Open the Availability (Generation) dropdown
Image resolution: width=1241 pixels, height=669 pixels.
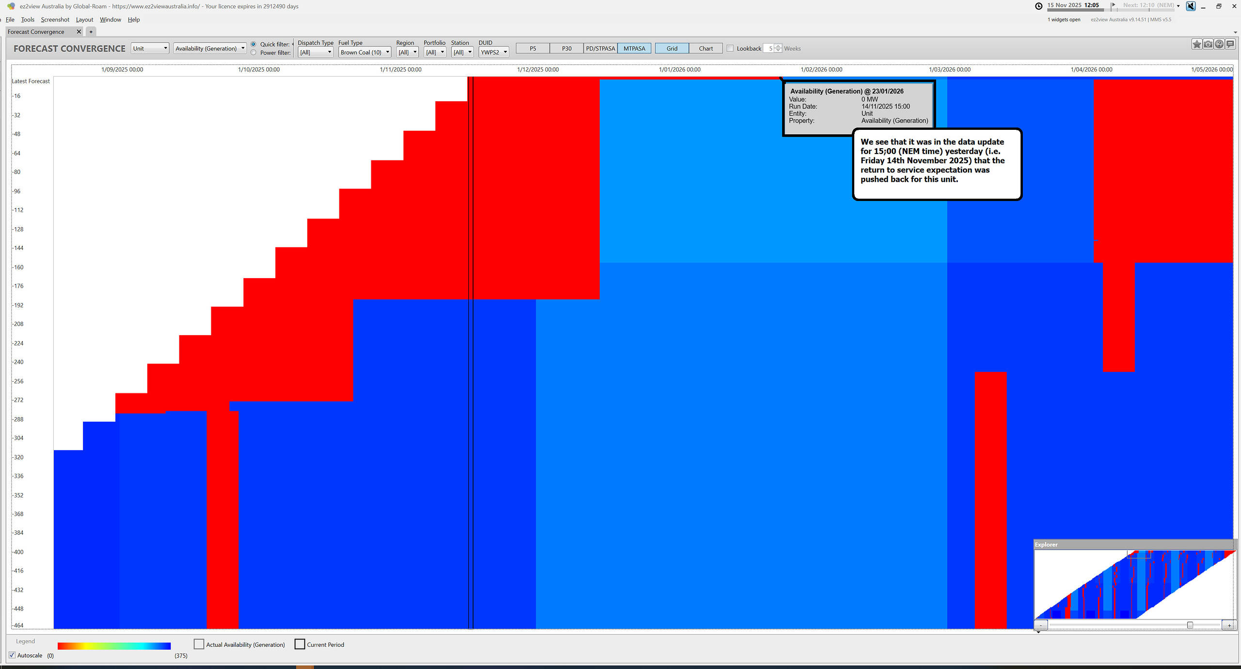coord(209,48)
